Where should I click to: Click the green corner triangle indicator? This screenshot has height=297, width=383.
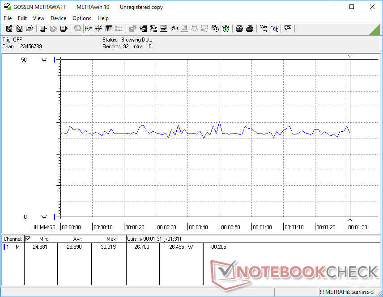coord(374,29)
